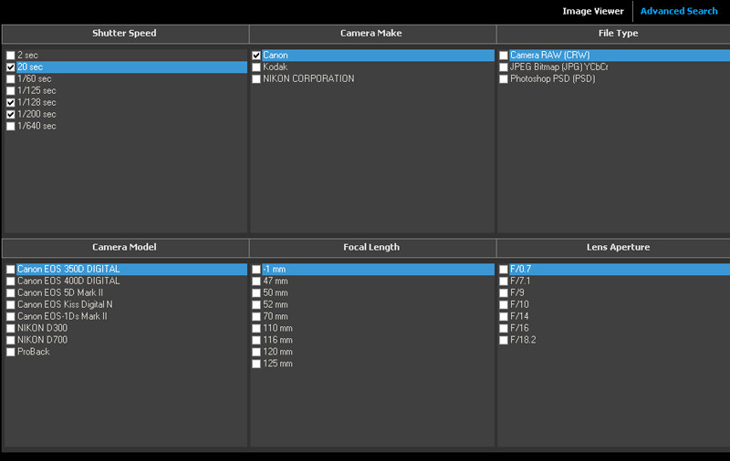This screenshot has width=730, height=461.
Task: Enable the F/9 checkbox
Action: pos(504,292)
